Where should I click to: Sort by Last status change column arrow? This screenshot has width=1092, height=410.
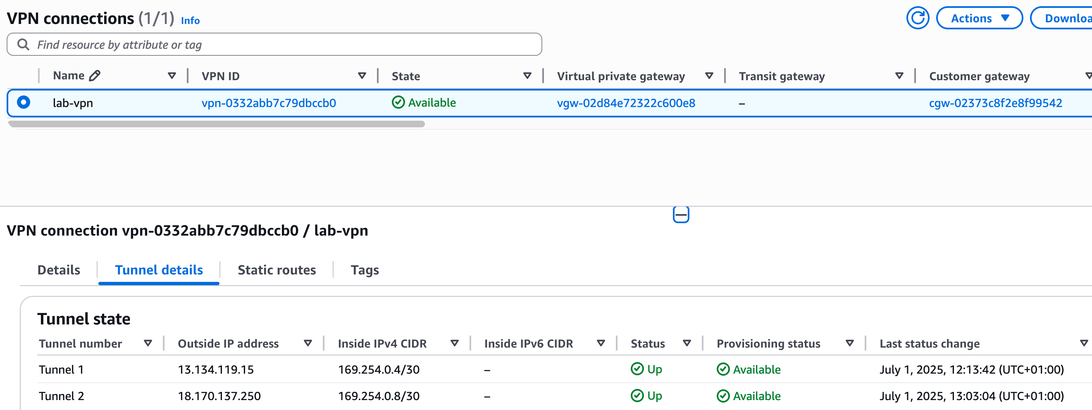[x=1083, y=343]
